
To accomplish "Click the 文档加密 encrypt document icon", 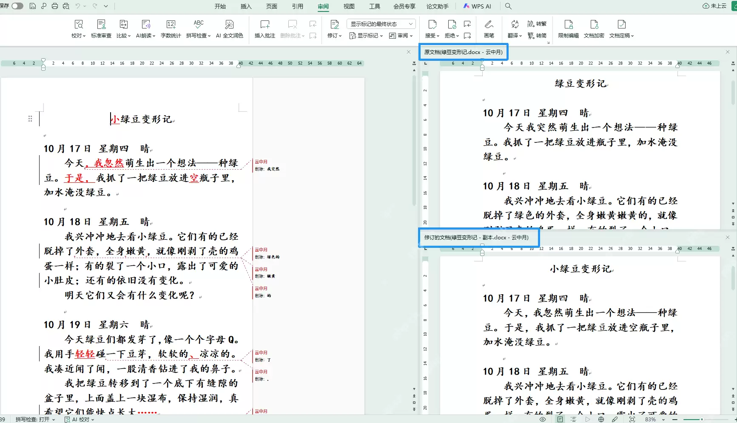I will pyautogui.click(x=594, y=29).
